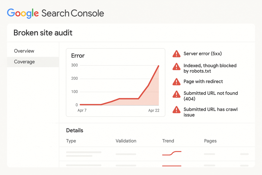Open the Page with redirect issue
The width and height of the screenshot is (262, 175).
[x=203, y=81]
